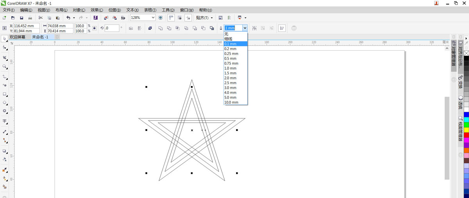Toggle the lock ratio padlock button
Viewport: 469px width, 198px height.
click(94, 28)
